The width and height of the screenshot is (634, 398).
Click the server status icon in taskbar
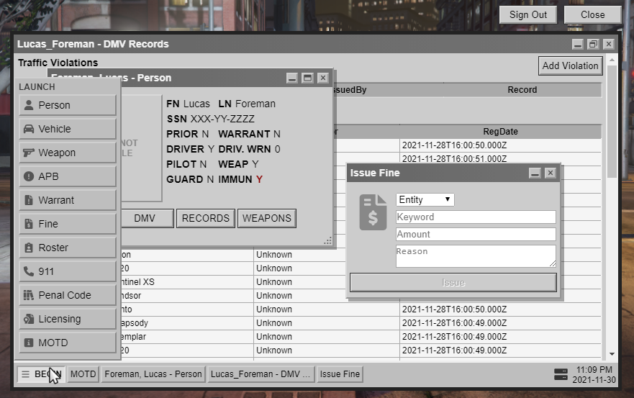561,374
